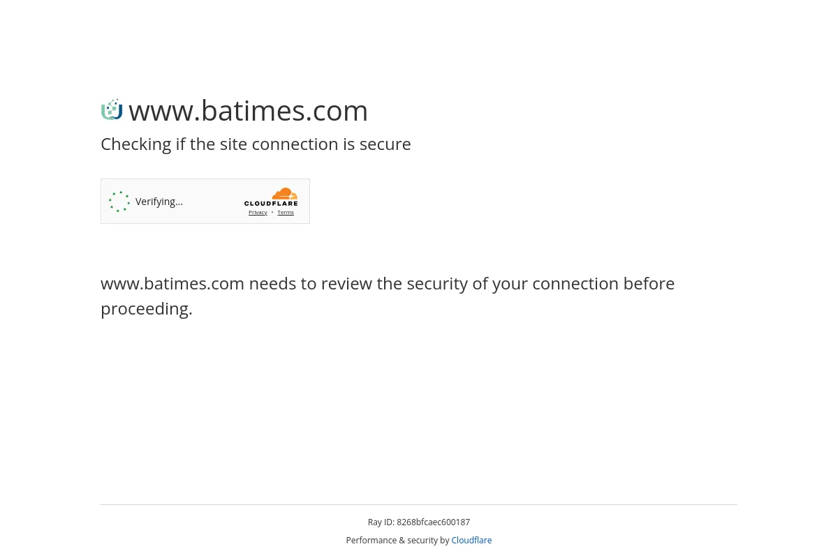
Task: Click the "Performance & security by" text
Action: 397,541
